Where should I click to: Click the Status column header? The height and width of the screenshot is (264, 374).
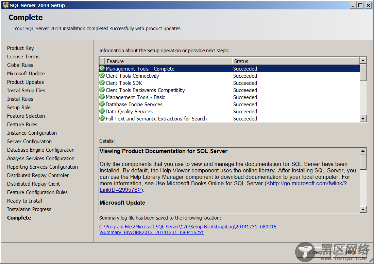(296, 61)
